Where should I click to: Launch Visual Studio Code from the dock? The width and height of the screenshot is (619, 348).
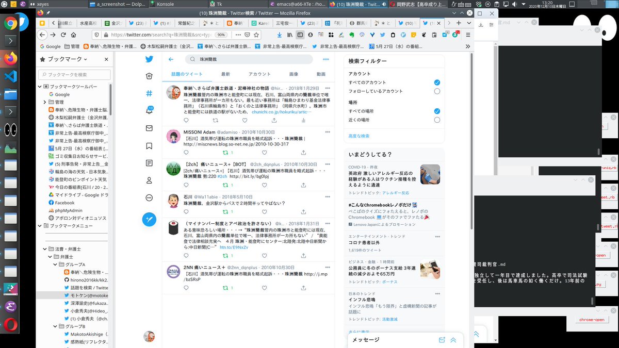coord(11,76)
